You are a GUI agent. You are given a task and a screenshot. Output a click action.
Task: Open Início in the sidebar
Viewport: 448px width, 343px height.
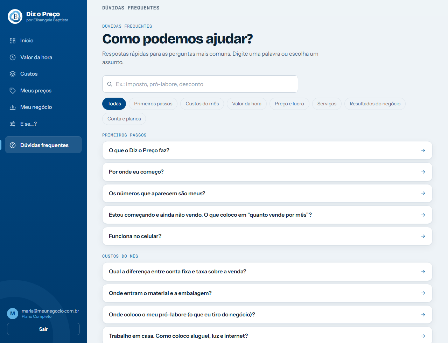[43, 41]
